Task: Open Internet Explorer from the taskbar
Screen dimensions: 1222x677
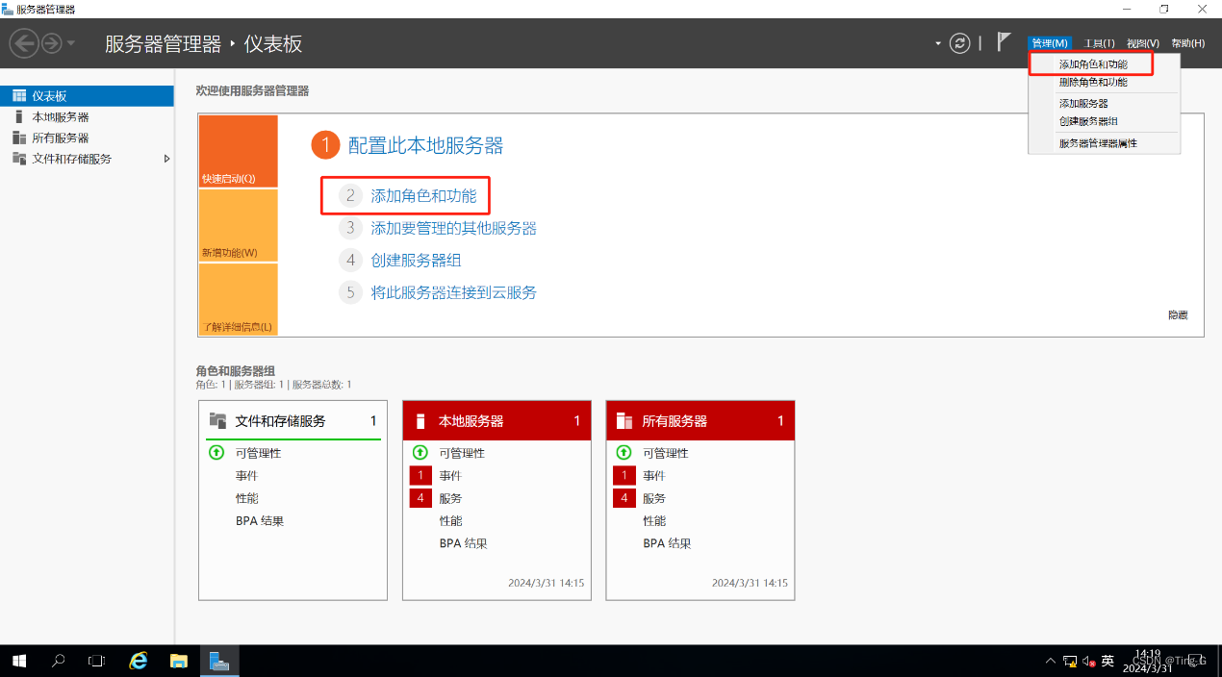Action: (x=138, y=661)
